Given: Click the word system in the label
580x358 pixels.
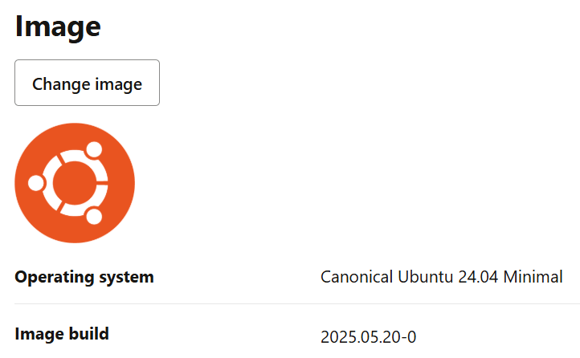Looking at the screenshot, I should pyautogui.click(x=129, y=278).
